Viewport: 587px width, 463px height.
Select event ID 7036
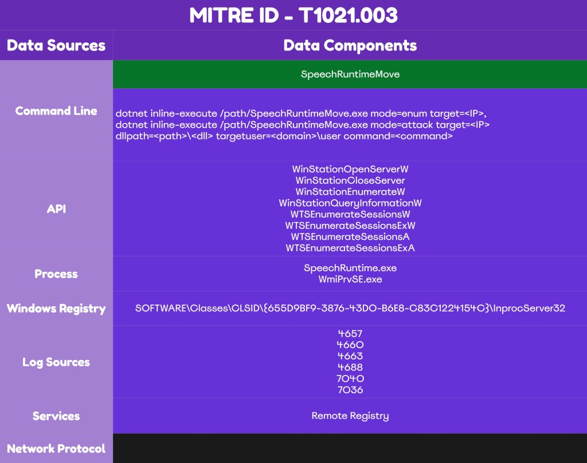(350, 390)
